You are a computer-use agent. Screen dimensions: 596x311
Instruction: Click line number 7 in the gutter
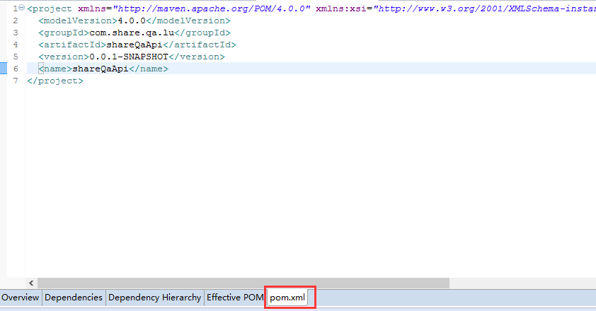16,81
